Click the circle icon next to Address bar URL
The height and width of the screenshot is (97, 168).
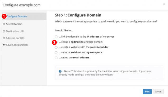(x=4, y=38)
